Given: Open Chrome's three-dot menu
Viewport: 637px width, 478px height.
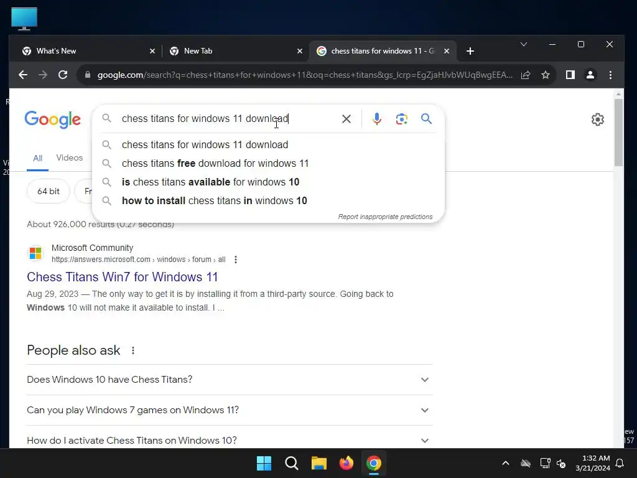Looking at the screenshot, I should 610,75.
